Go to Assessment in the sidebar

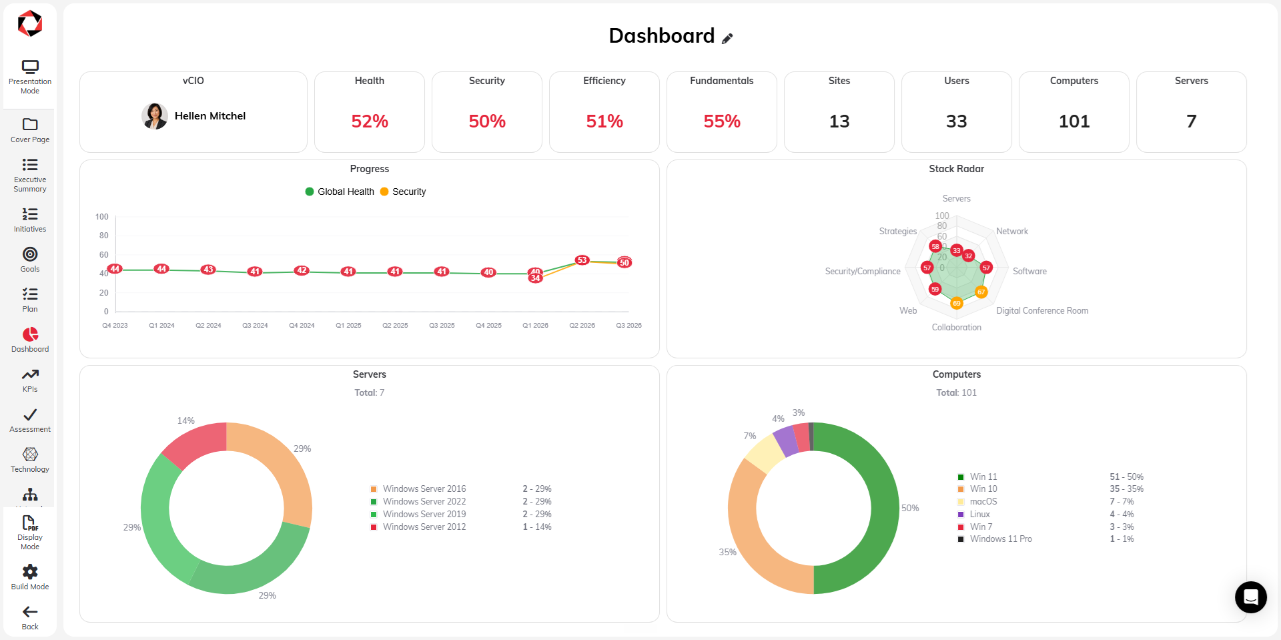(x=30, y=420)
